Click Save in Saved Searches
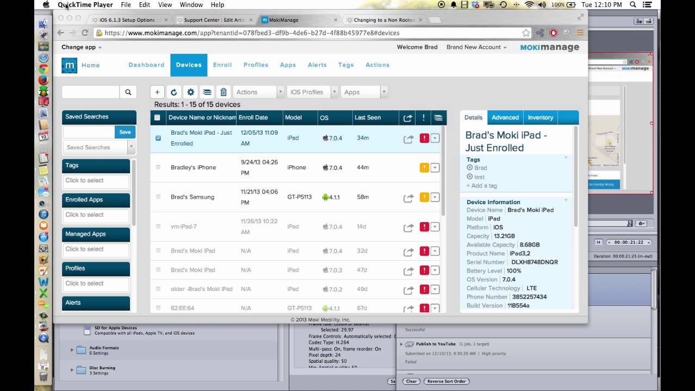 click(125, 132)
